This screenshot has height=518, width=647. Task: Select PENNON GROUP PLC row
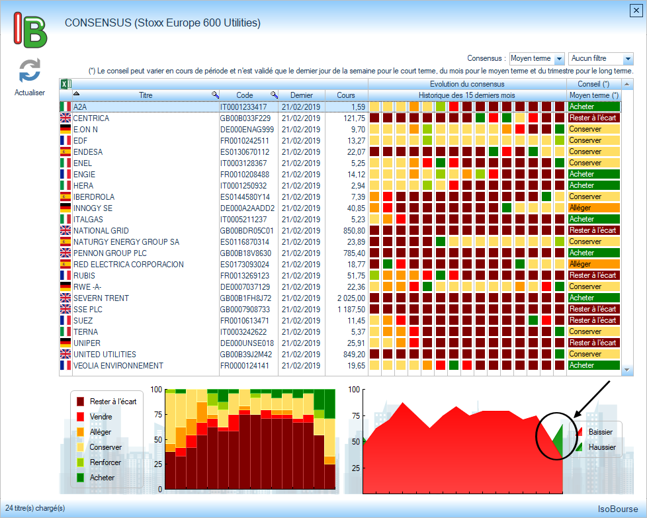(x=340, y=253)
